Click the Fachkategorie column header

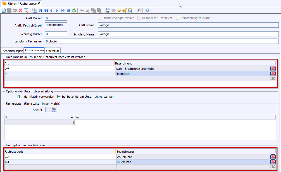point(60,152)
